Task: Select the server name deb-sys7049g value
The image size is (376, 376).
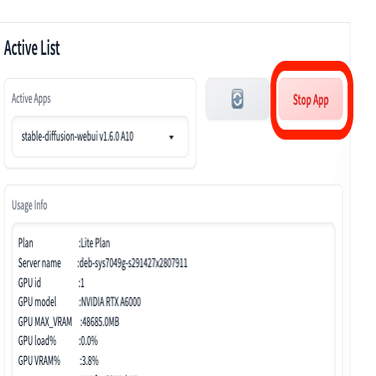Action: point(134,263)
